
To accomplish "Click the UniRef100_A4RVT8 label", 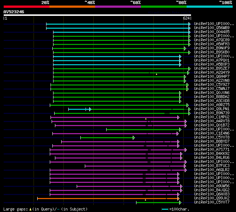I will (x=212, y=121).
